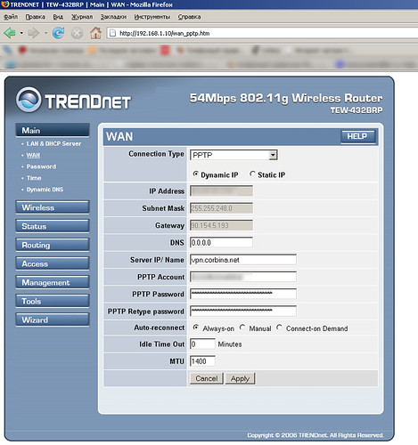418x445 pixels.
Task: Click the PPTP Password field
Action: (243, 294)
